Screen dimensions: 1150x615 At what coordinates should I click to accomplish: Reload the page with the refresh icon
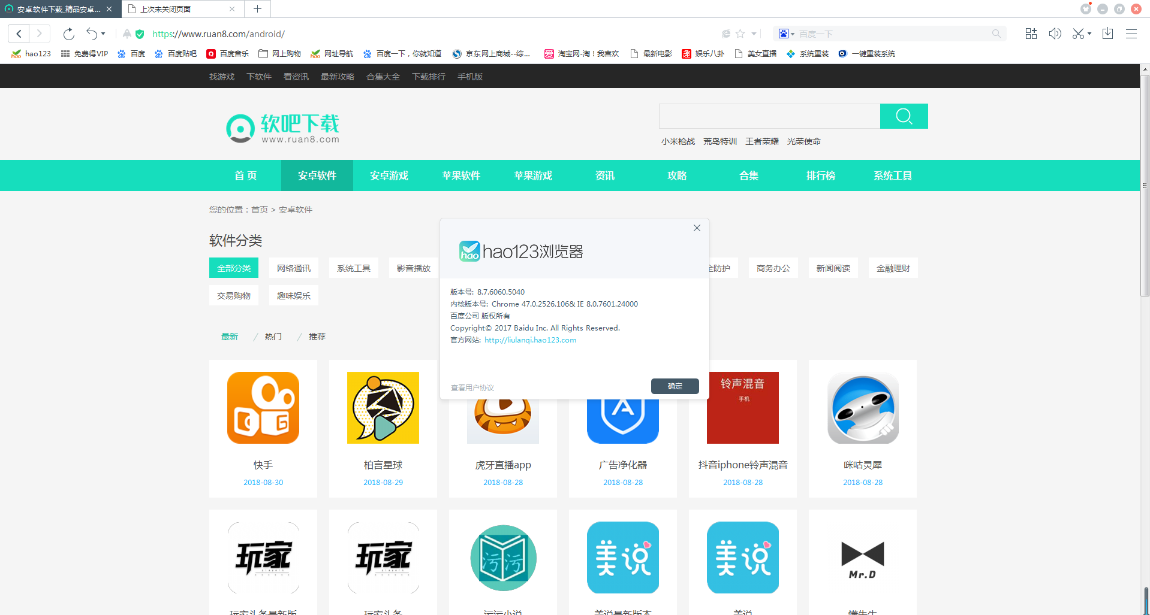[x=69, y=34]
